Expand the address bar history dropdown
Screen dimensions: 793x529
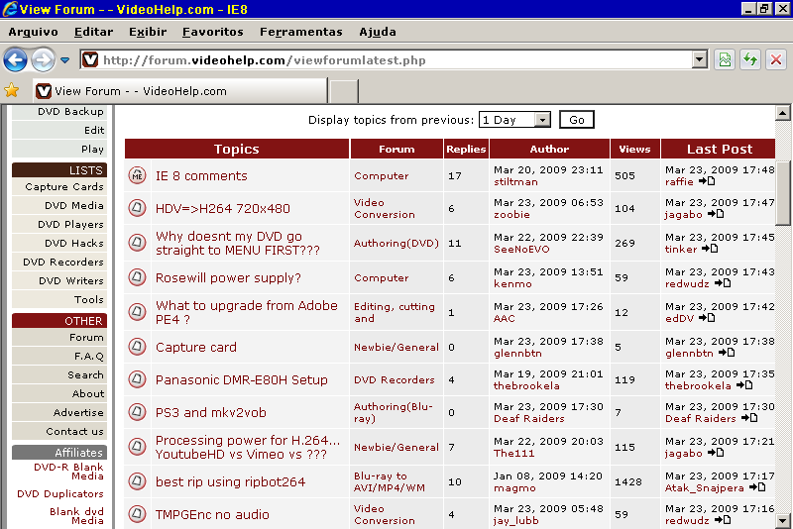(699, 60)
